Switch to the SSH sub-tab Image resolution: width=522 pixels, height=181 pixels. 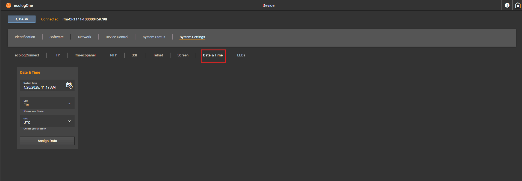tap(135, 55)
